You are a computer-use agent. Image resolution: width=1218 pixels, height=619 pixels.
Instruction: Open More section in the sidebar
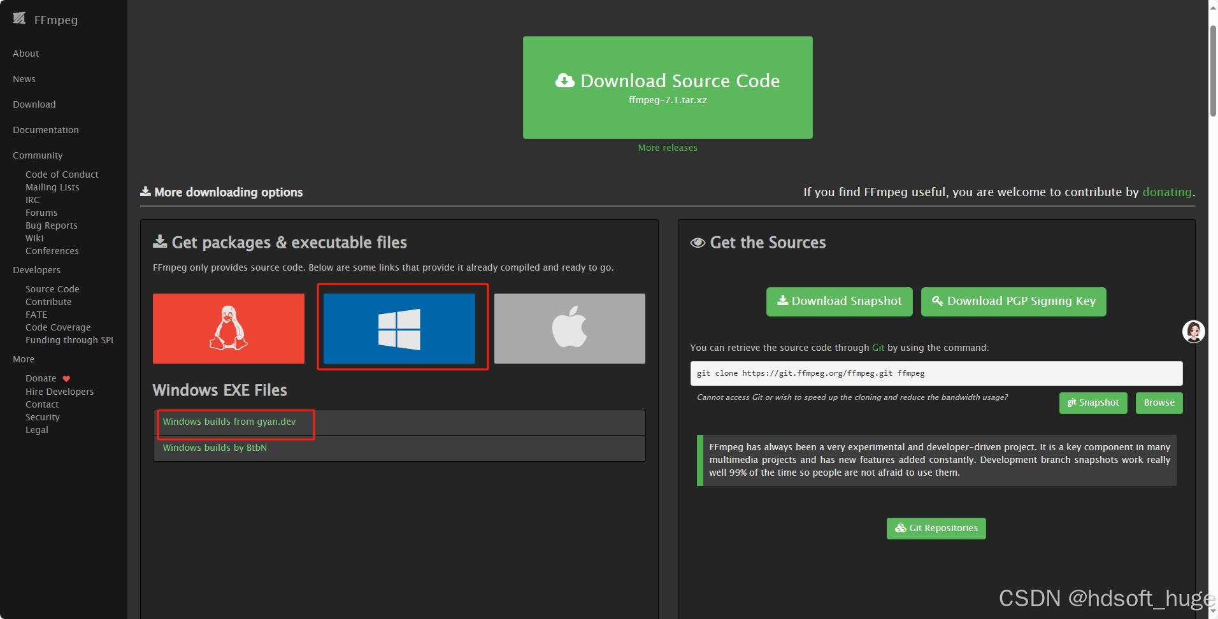(24, 359)
